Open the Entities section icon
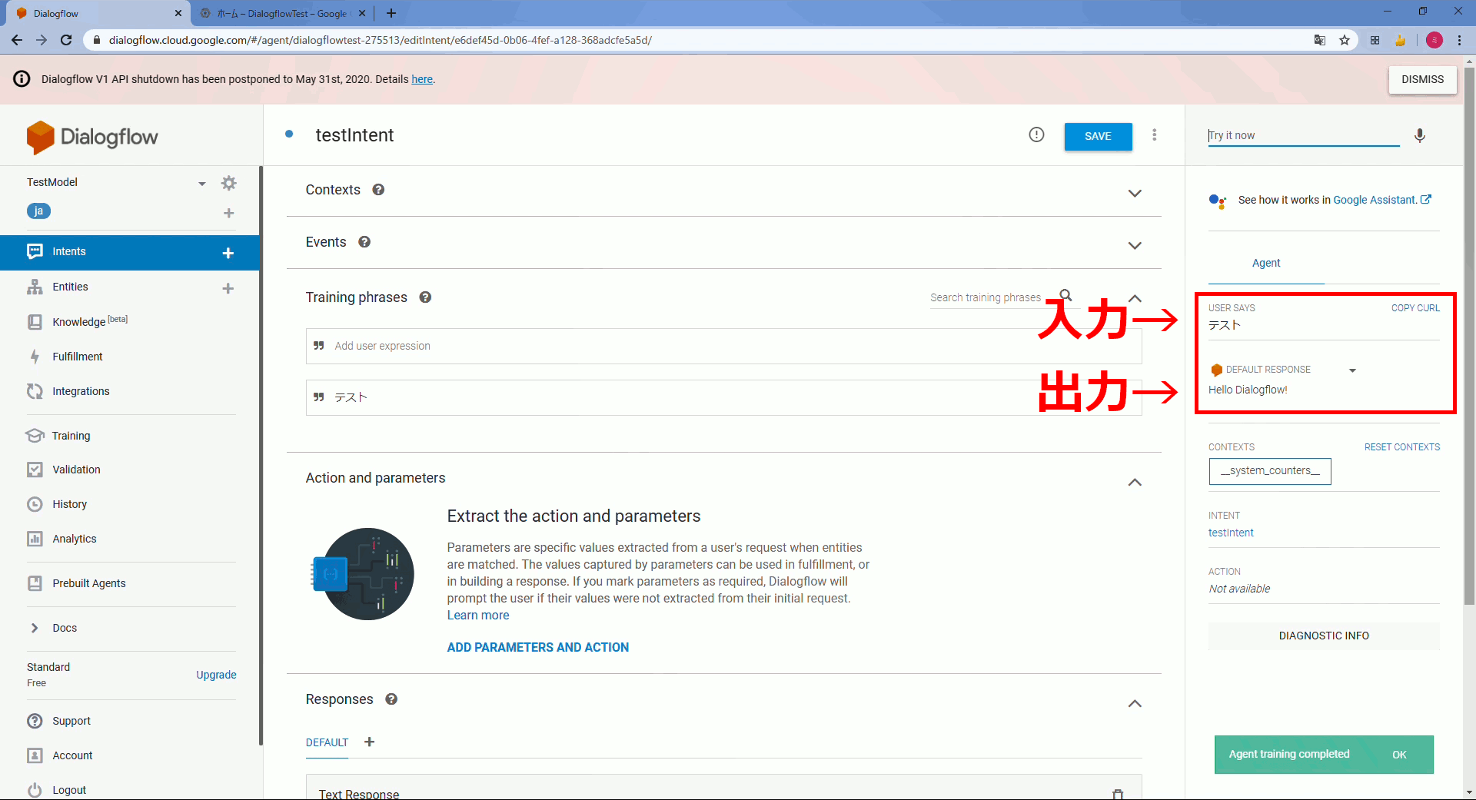This screenshot has height=800, width=1476. point(35,287)
